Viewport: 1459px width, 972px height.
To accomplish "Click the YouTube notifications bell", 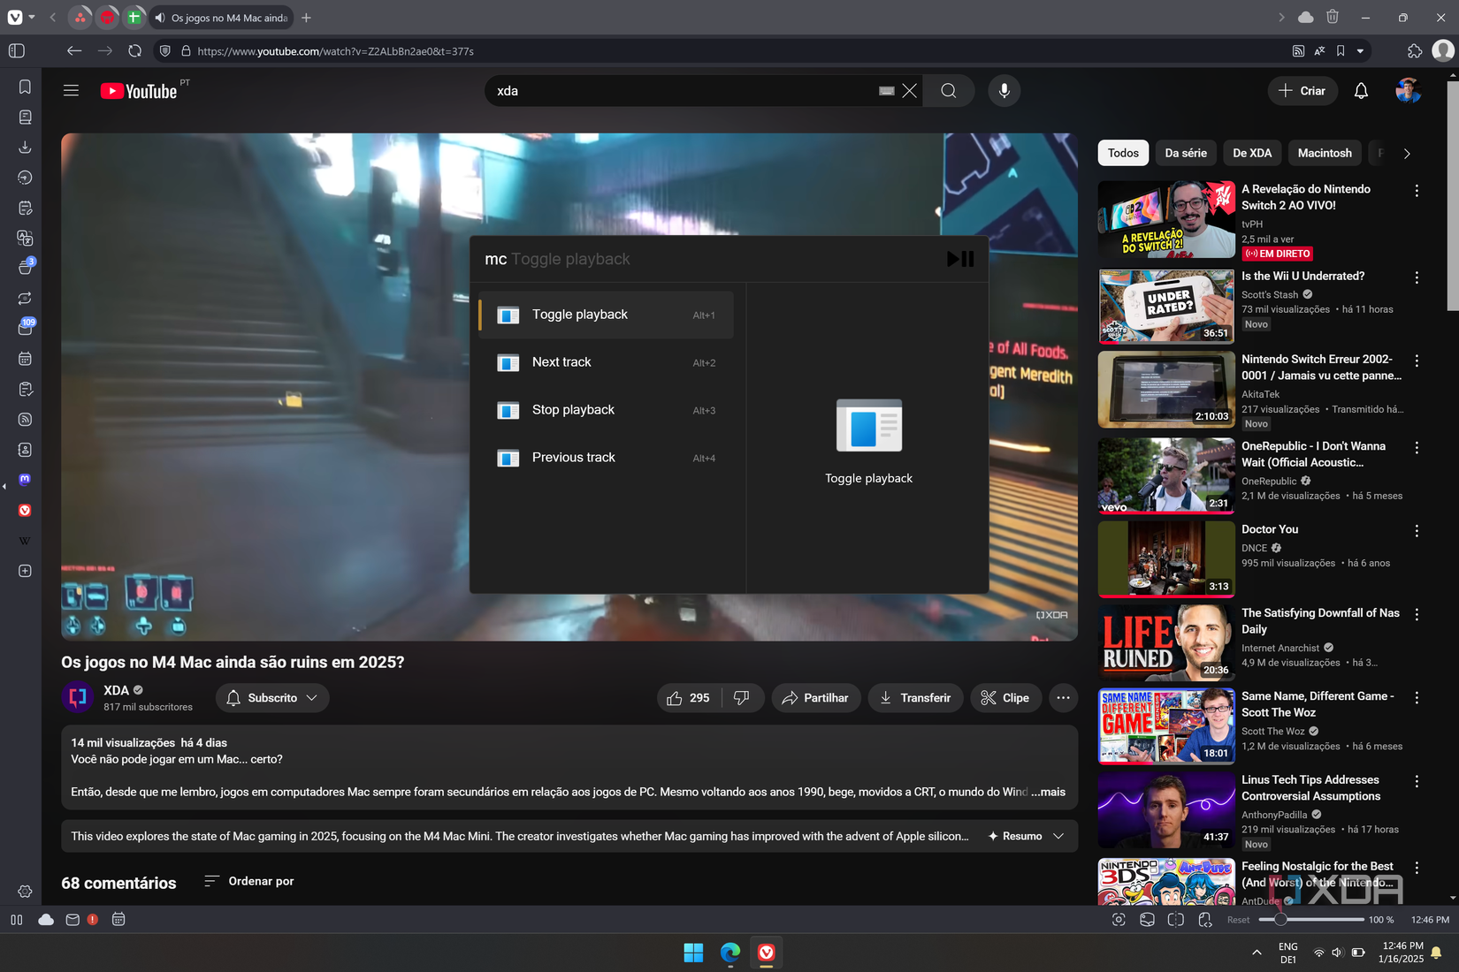I will (x=1360, y=90).
